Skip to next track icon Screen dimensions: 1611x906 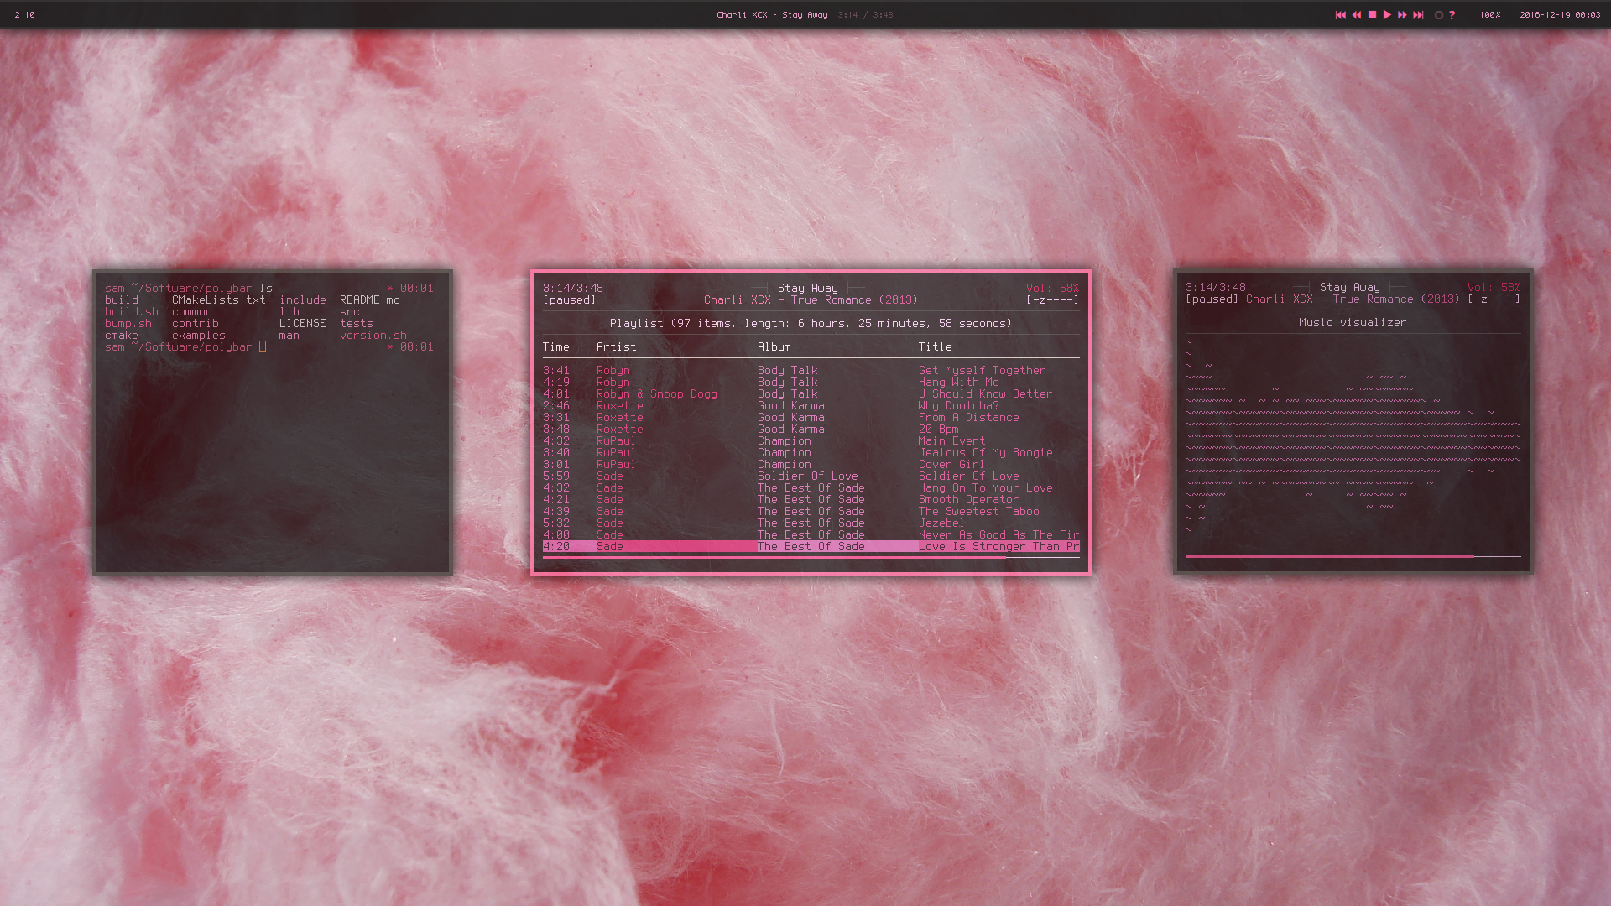1418,15
